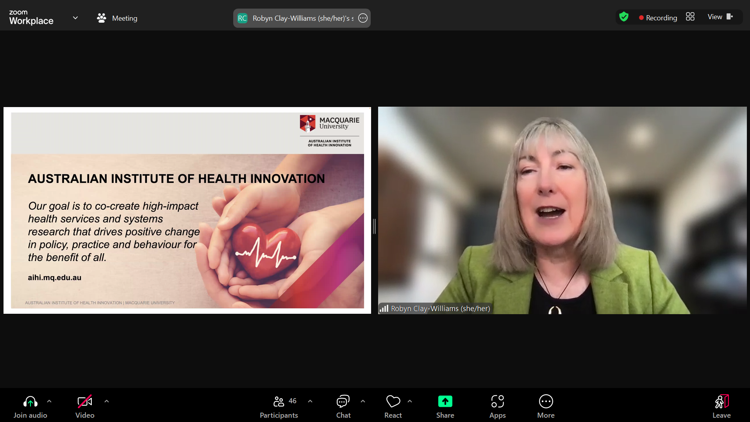Open the Apps panel

click(498, 407)
